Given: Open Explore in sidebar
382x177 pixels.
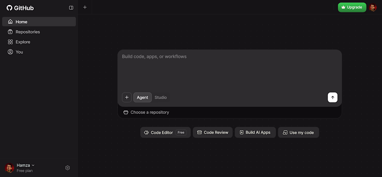Looking at the screenshot, I should [39, 42].
